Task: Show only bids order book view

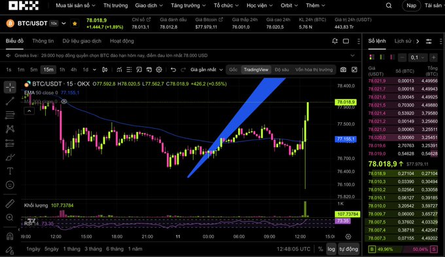Action: tap(382, 58)
